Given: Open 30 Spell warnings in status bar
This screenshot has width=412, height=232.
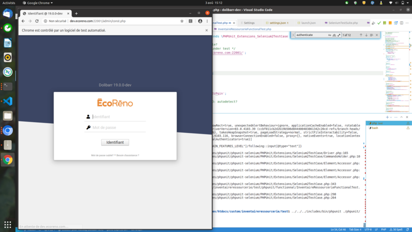Looking at the screenshot, I should click(396, 229).
